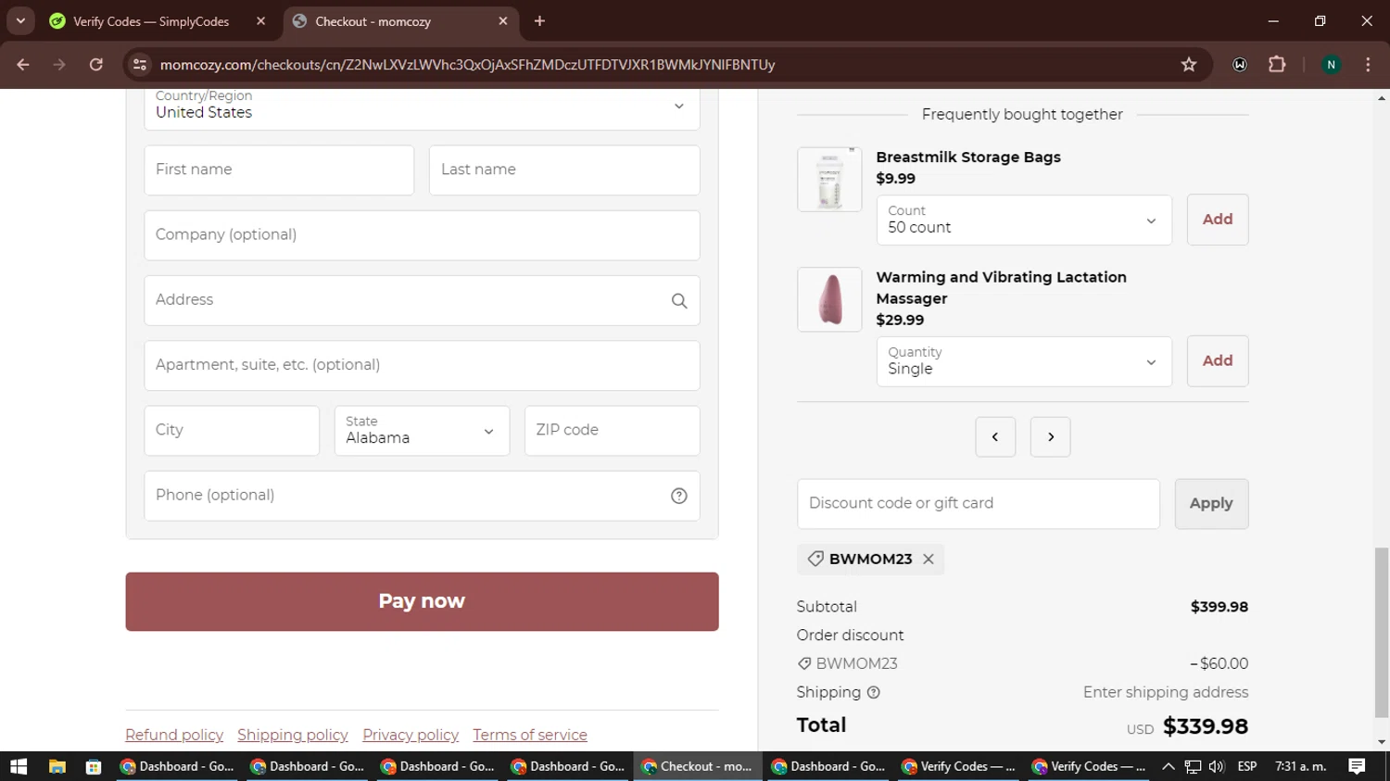Go back to the previous page
1390x781 pixels.
pyautogui.click(x=23, y=65)
